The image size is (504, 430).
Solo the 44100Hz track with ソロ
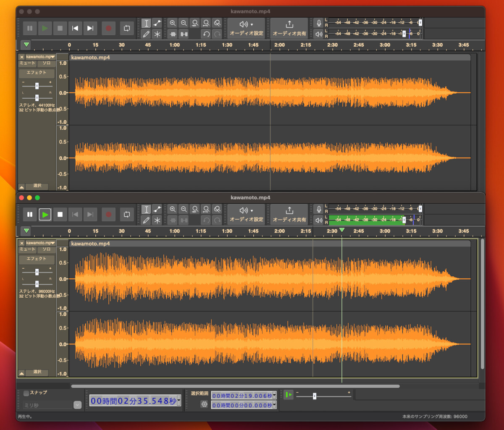coord(46,63)
